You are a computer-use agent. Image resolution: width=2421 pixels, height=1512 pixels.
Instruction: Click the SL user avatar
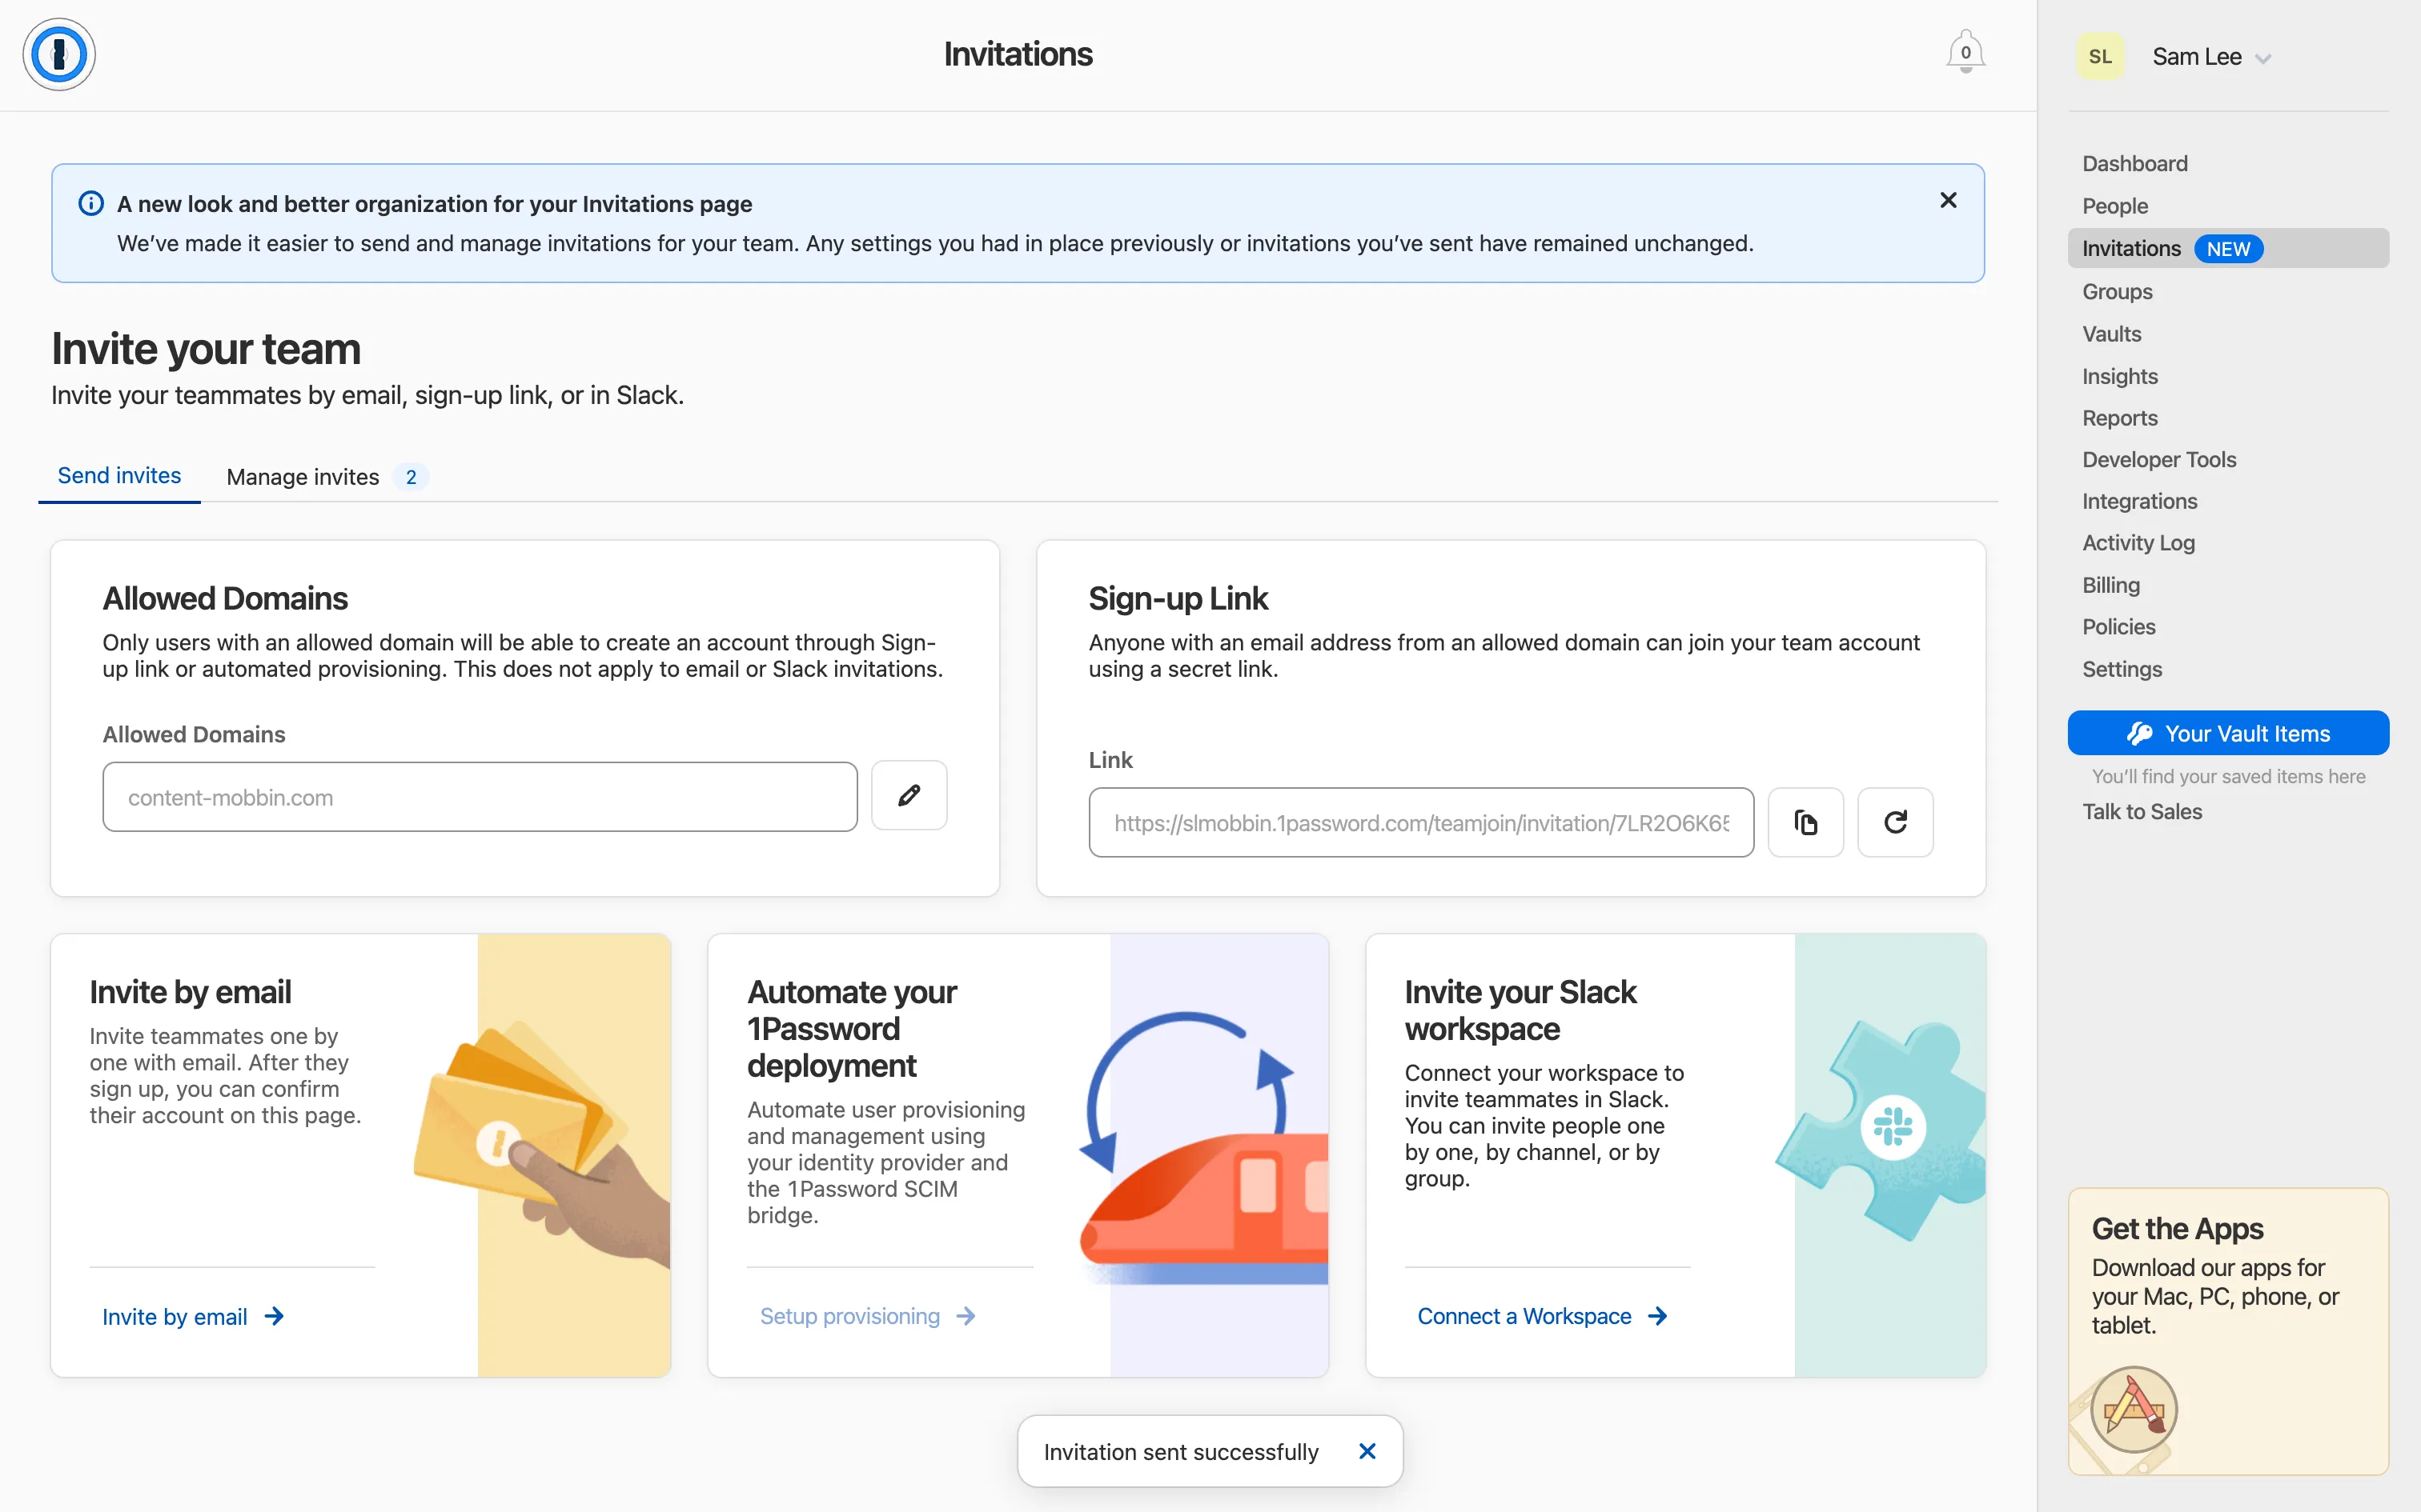[x=2100, y=57]
